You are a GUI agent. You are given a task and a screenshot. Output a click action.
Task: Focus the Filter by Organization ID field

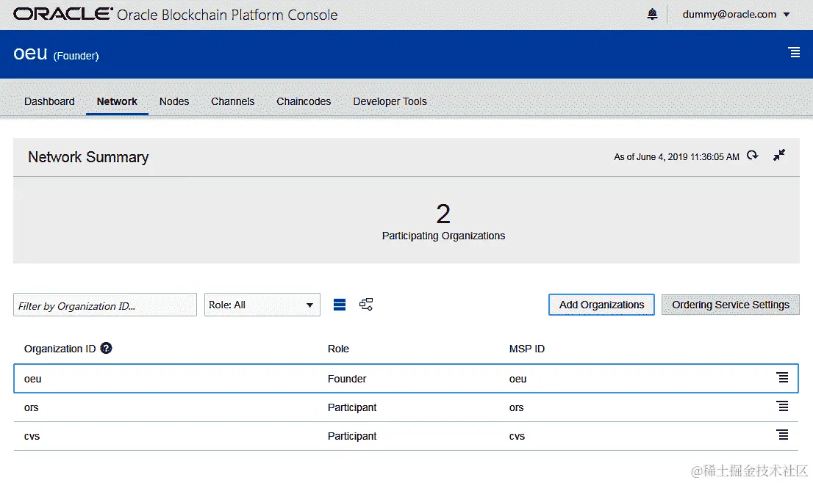105,305
